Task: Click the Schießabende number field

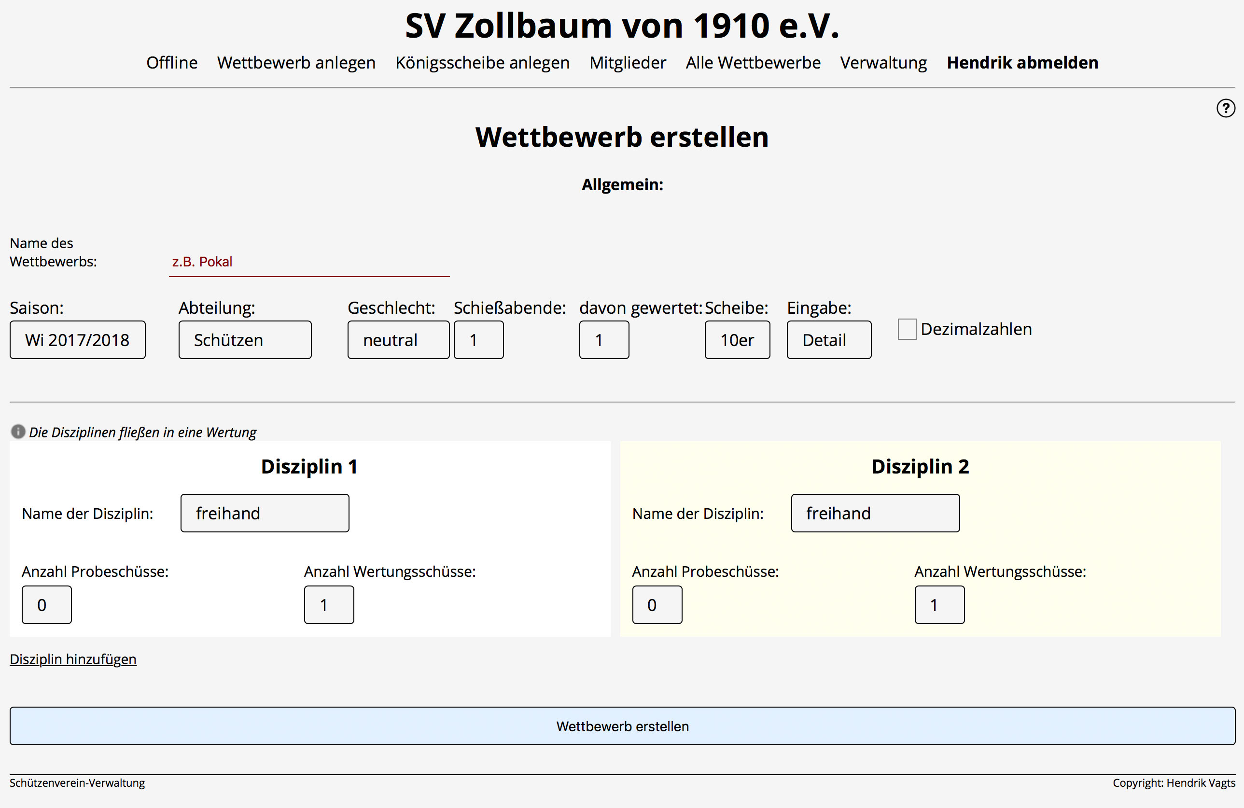Action: [478, 340]
